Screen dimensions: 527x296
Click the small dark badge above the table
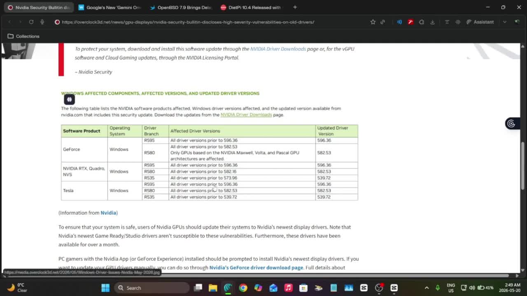pos(69,99)
